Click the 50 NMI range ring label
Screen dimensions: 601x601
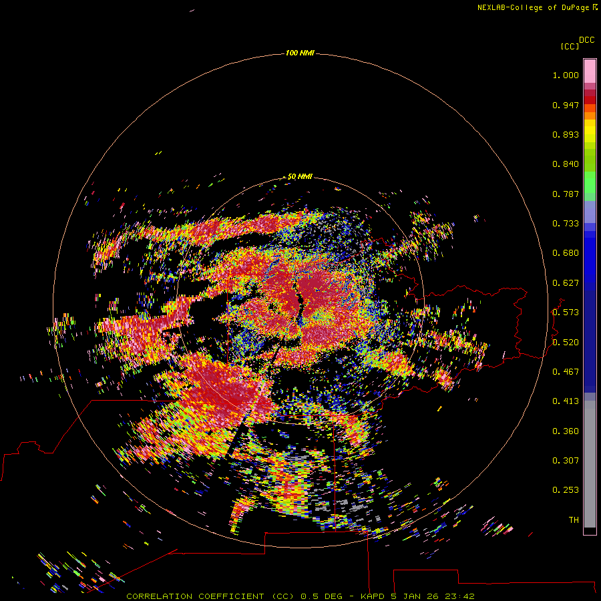pyautogui.click(x=300, y=176)
